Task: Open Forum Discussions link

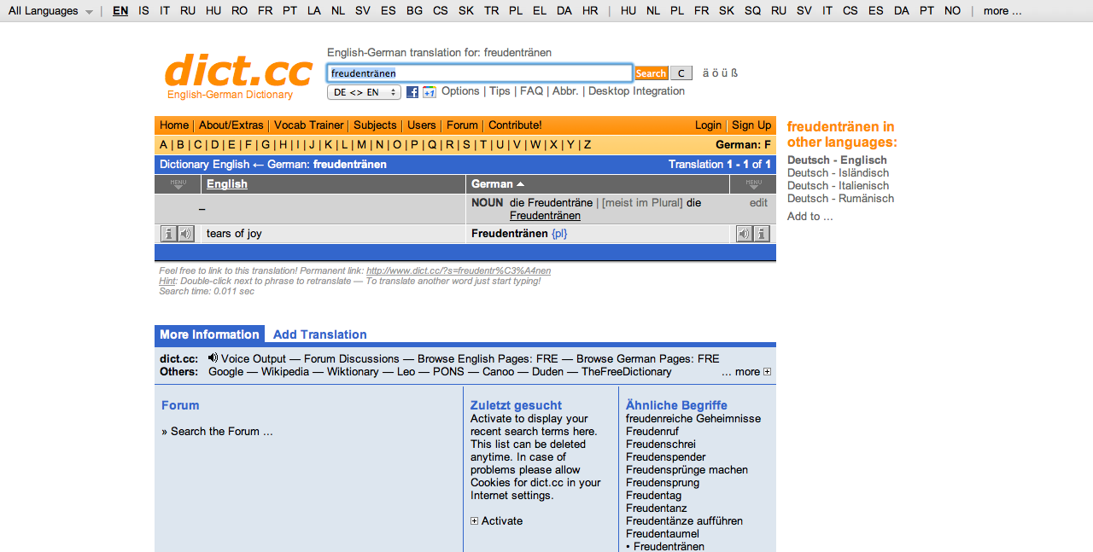Action: pyautogui.click(x=352, y=359)
